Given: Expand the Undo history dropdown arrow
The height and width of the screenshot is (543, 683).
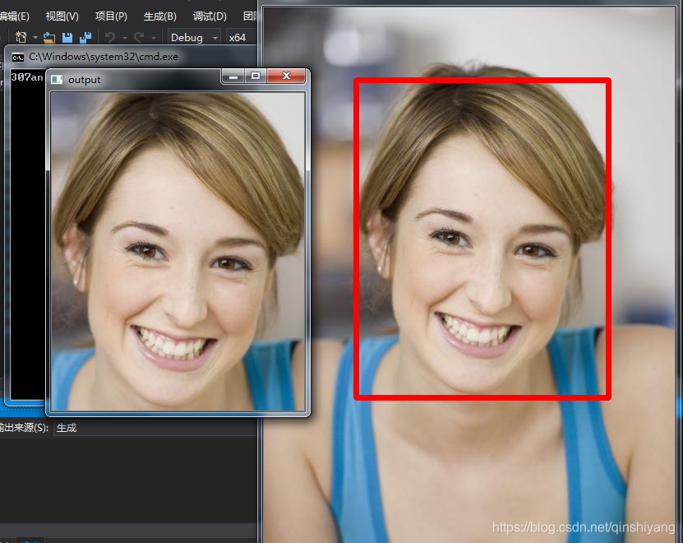Looking at the screenshot, I should click(125, 39).
